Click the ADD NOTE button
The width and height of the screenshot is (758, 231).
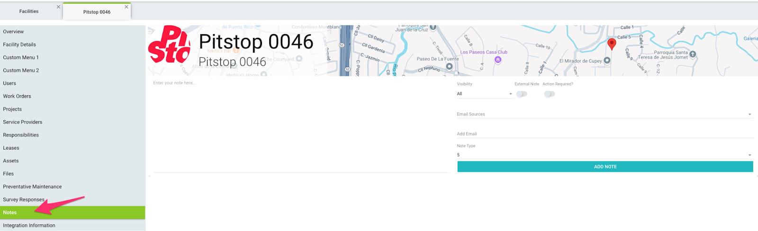point(605,167)
